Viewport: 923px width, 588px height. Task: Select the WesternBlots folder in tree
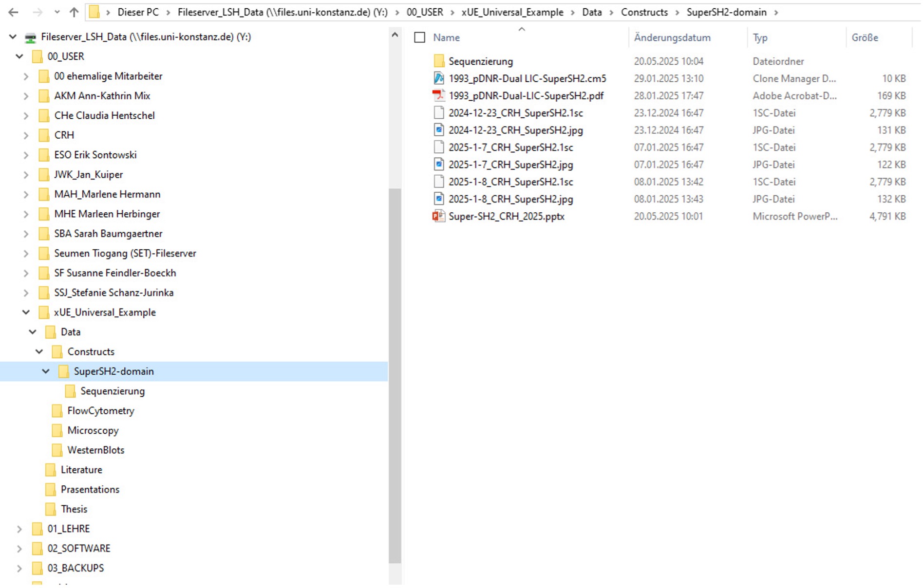pos(95,450)
